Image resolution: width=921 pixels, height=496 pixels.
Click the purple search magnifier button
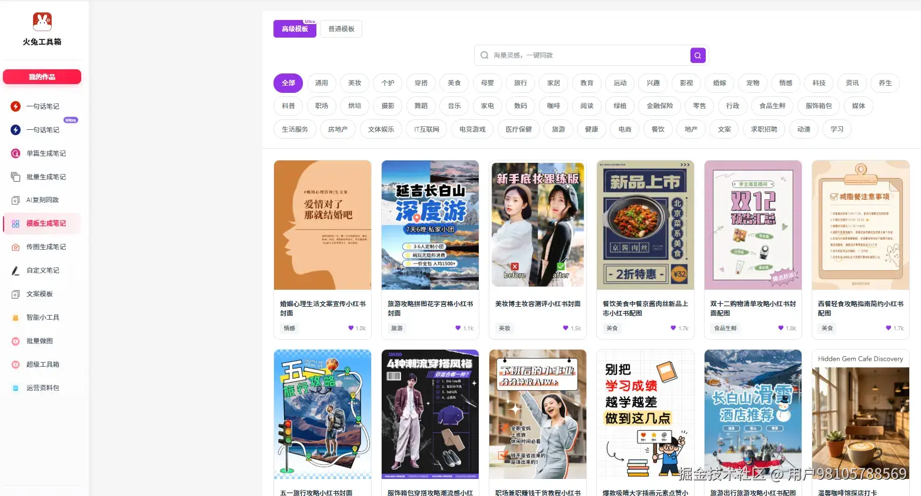pyautogui.click(x=698, y=55)
